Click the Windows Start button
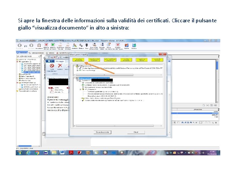 19,153
